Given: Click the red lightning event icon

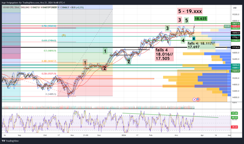Looking at the screenshot, I should click(194, 99).
